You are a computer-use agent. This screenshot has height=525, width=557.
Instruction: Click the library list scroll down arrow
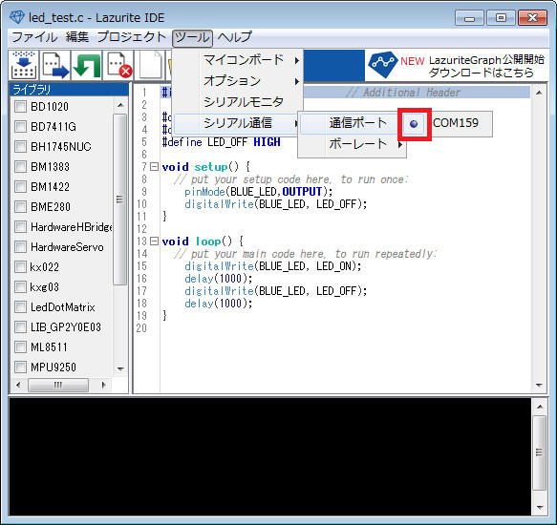tap(120, 368)
